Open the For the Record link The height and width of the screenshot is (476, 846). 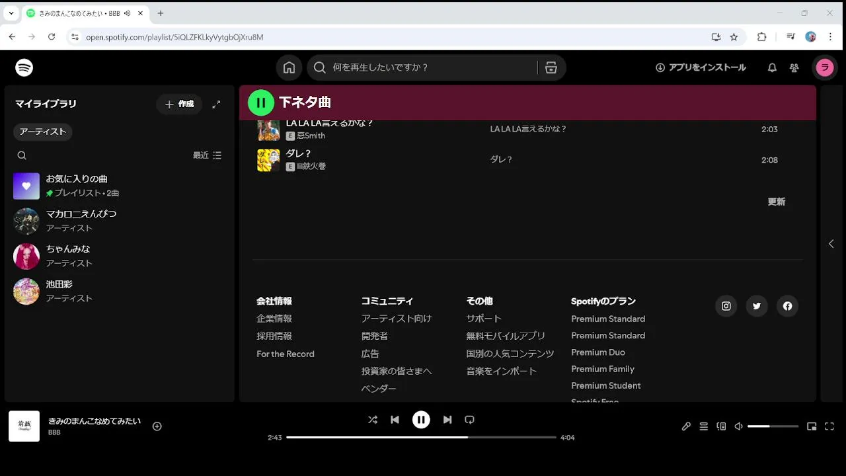point(286,354)
